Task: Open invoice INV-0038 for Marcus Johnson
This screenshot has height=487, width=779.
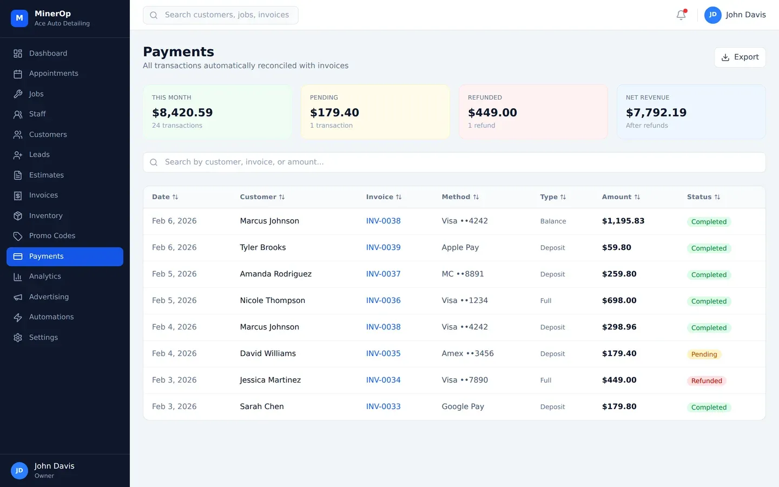Action: click(x=383, y=221)
